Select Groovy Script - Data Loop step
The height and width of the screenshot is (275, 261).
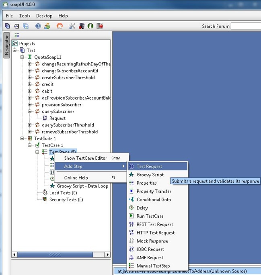(x=82, y=186)
